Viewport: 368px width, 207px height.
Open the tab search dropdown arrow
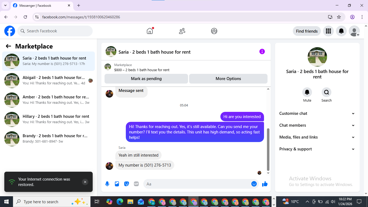[x=5, y=5]
